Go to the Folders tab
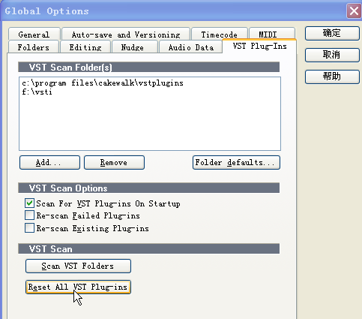The width and height of the screenshot is (362, 319). 34,47
